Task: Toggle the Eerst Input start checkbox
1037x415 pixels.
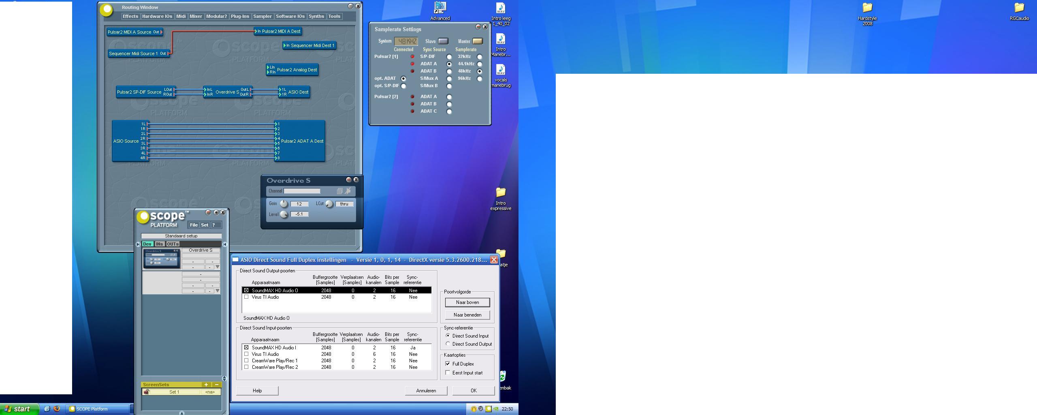Action: (x=448, y=372)
